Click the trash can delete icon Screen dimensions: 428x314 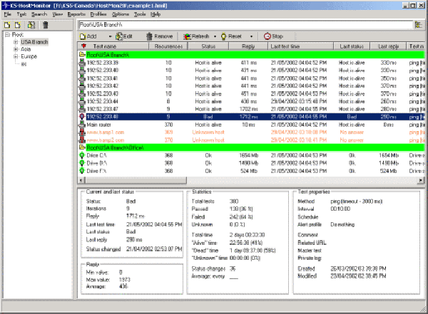45,24
